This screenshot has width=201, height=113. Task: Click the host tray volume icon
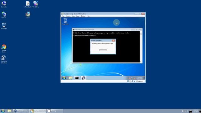point(188,111)
